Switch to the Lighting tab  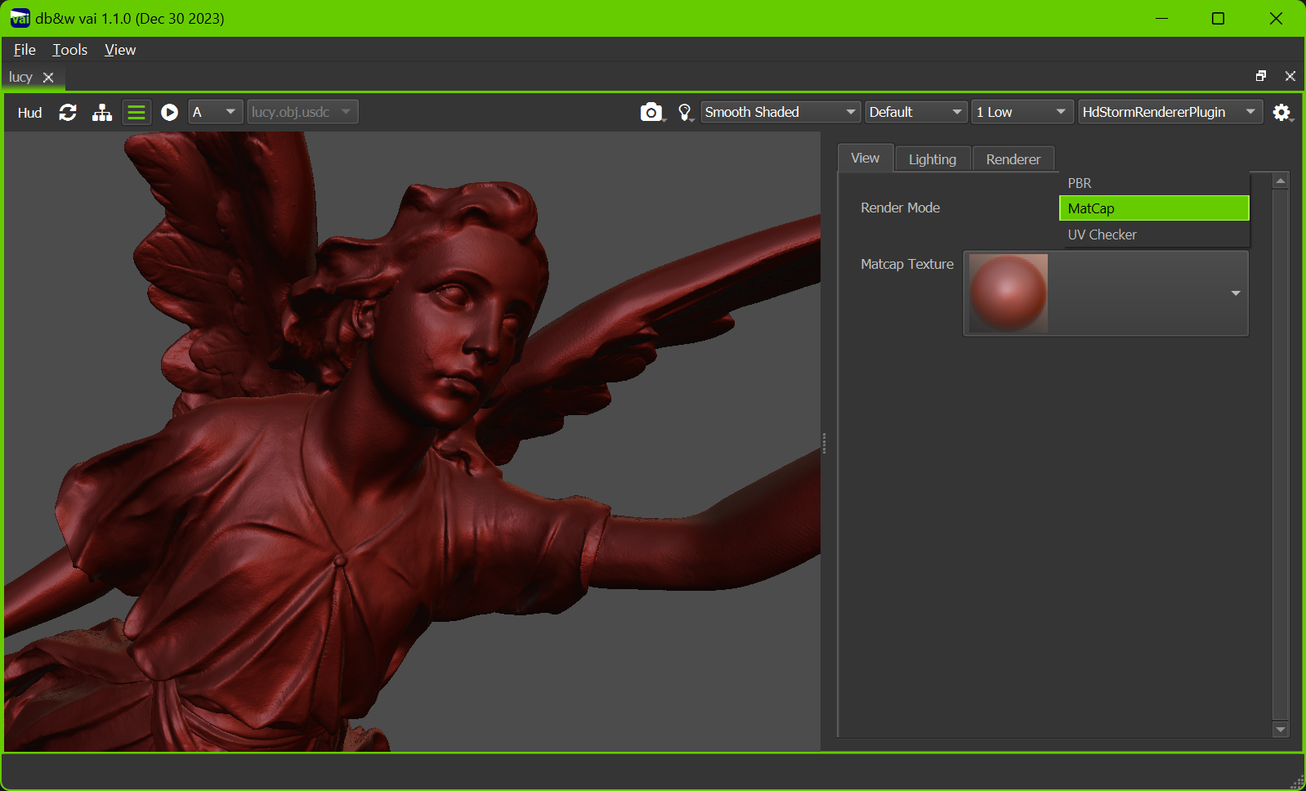pyautogui.click(x=933, y=159)
